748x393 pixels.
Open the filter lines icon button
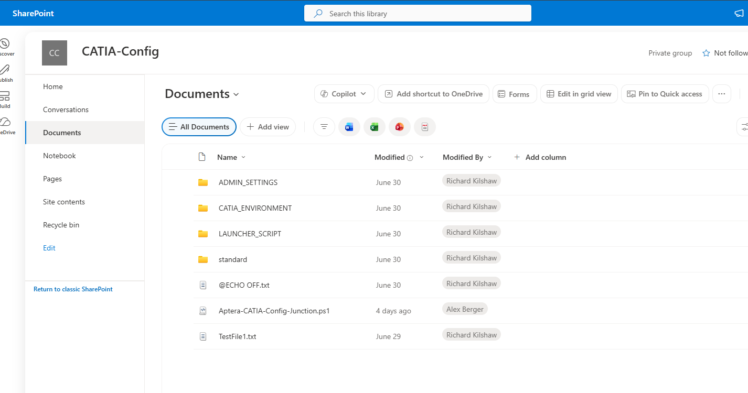point(324,127)
